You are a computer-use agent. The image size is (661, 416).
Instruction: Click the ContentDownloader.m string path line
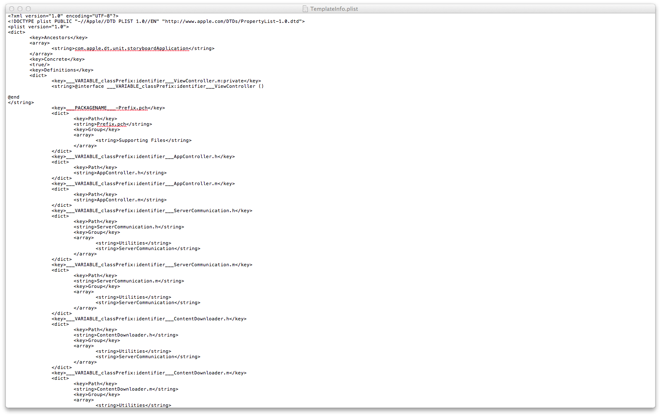coord(126,389)
